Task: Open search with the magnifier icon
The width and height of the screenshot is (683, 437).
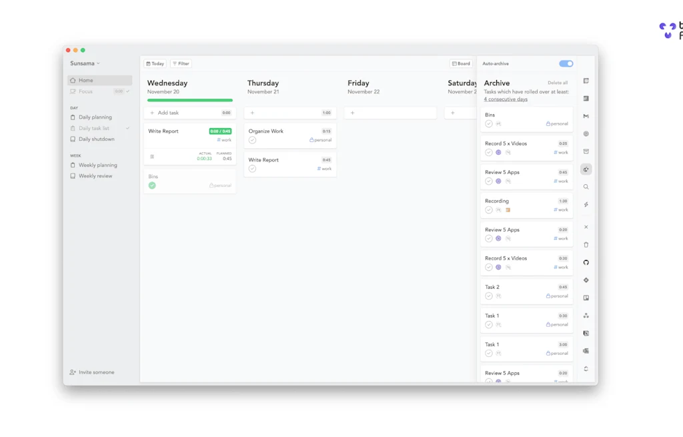Action: point(586,187)
